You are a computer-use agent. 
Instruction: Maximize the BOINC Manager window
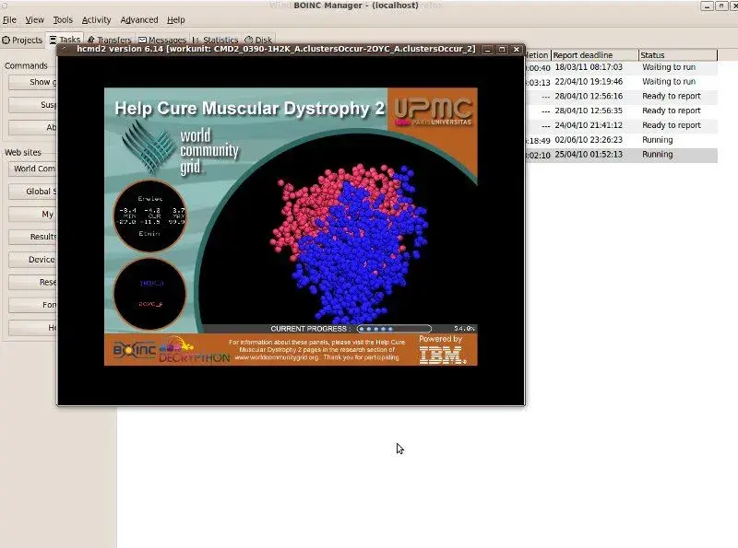[x=721, y=6]
